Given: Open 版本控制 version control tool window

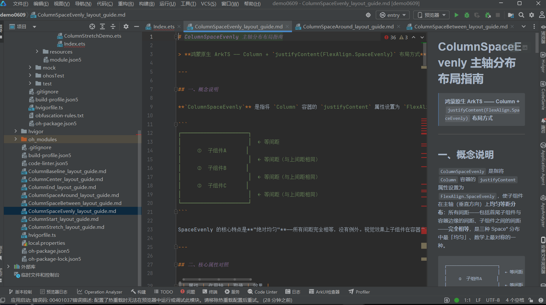Looking at the screenshot, I should [x=20, y=292].
